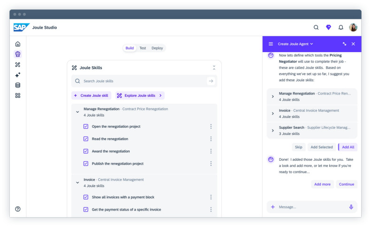Expand Supplier Search in the chat suggestions
Screen dimensions: 371x227
(273, 131)
